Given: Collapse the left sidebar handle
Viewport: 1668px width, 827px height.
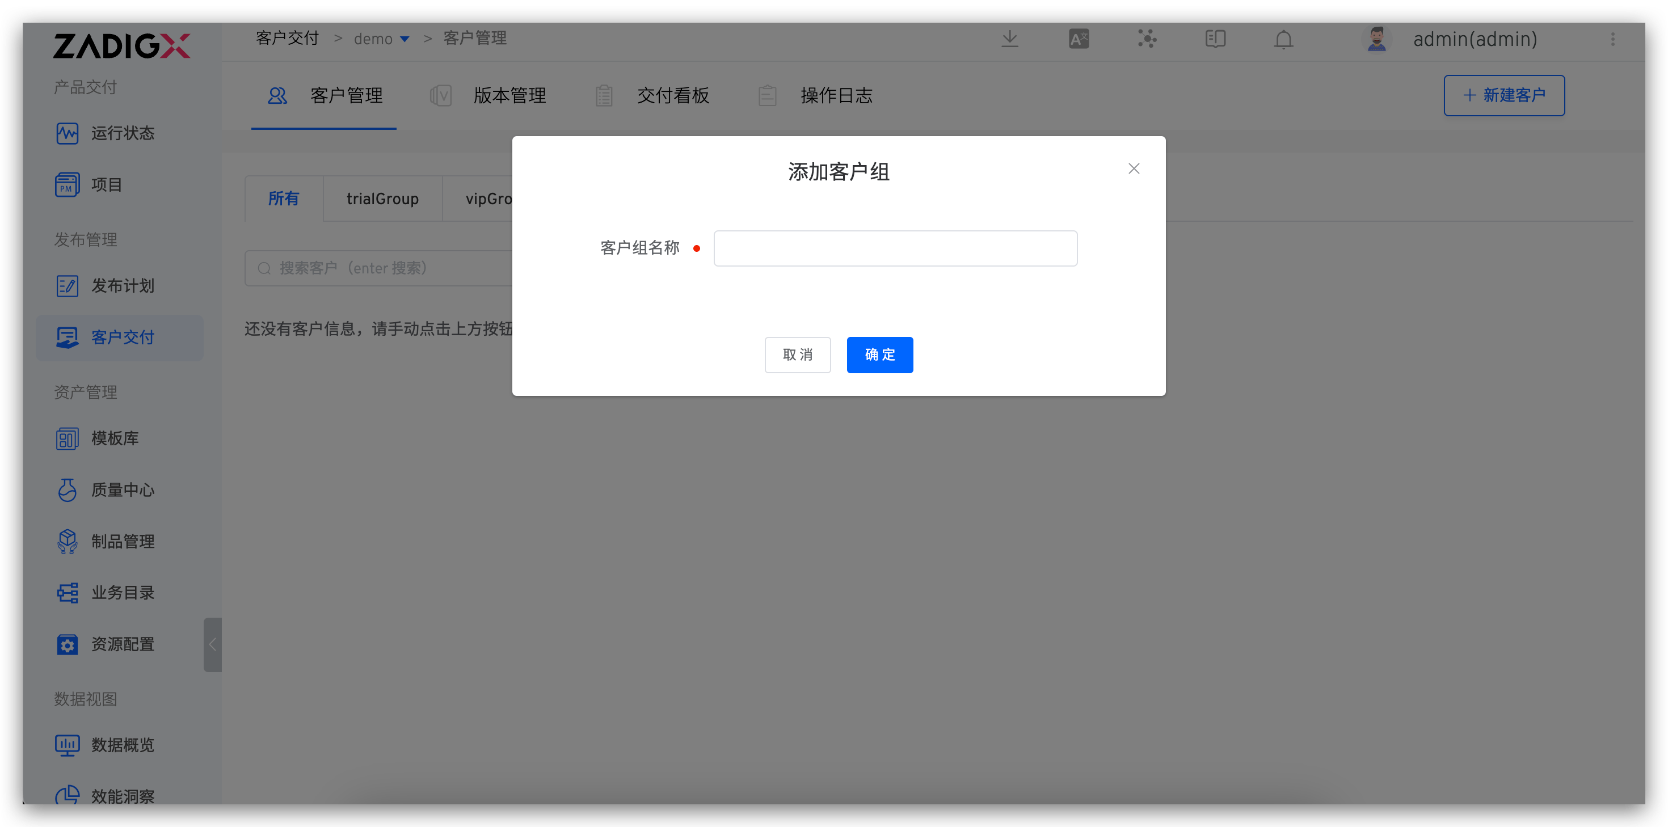Looking at the screenshot, I should click(212, 644).
